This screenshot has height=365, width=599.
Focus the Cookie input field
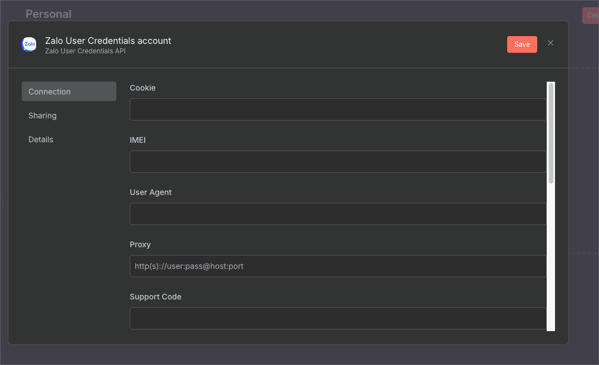click(337, 109)
